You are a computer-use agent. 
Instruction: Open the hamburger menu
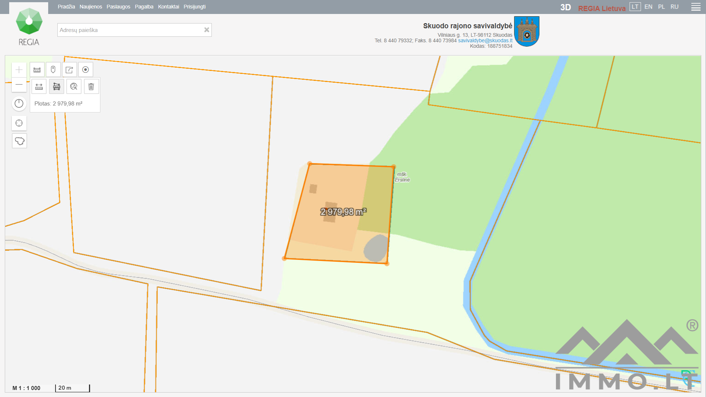696,7
